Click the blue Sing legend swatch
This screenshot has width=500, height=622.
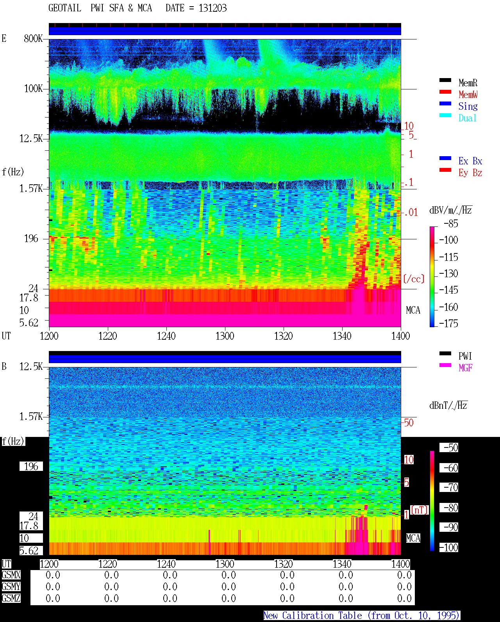pyautogui.click(x=445, y=103)
